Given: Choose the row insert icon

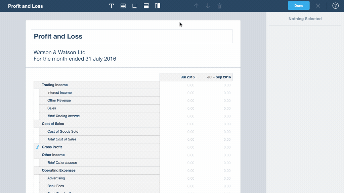Looking at the screenshot, I should pos(146,6).
